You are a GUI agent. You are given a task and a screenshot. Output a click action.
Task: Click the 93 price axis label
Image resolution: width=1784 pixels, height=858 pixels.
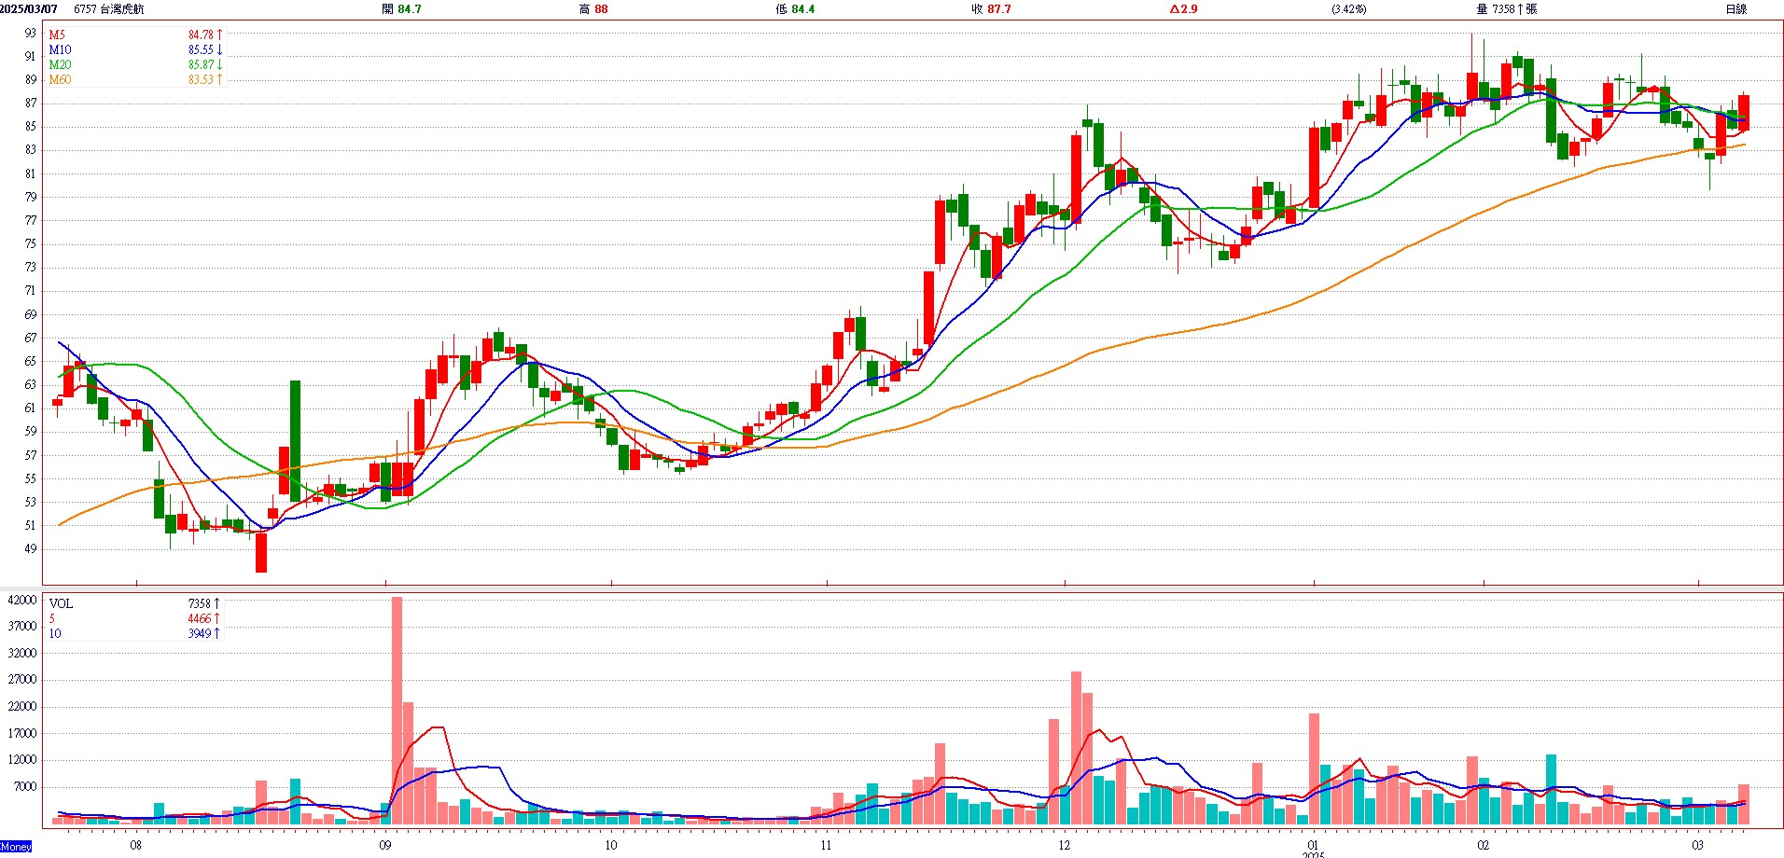31,33
